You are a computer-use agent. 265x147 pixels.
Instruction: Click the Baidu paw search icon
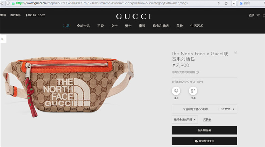pos(241,3)
